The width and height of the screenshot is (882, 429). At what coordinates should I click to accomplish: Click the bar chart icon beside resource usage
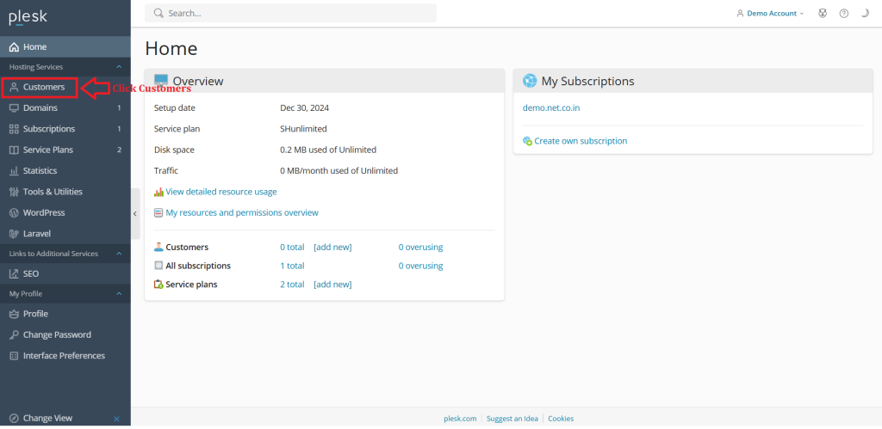pos(158,192)
